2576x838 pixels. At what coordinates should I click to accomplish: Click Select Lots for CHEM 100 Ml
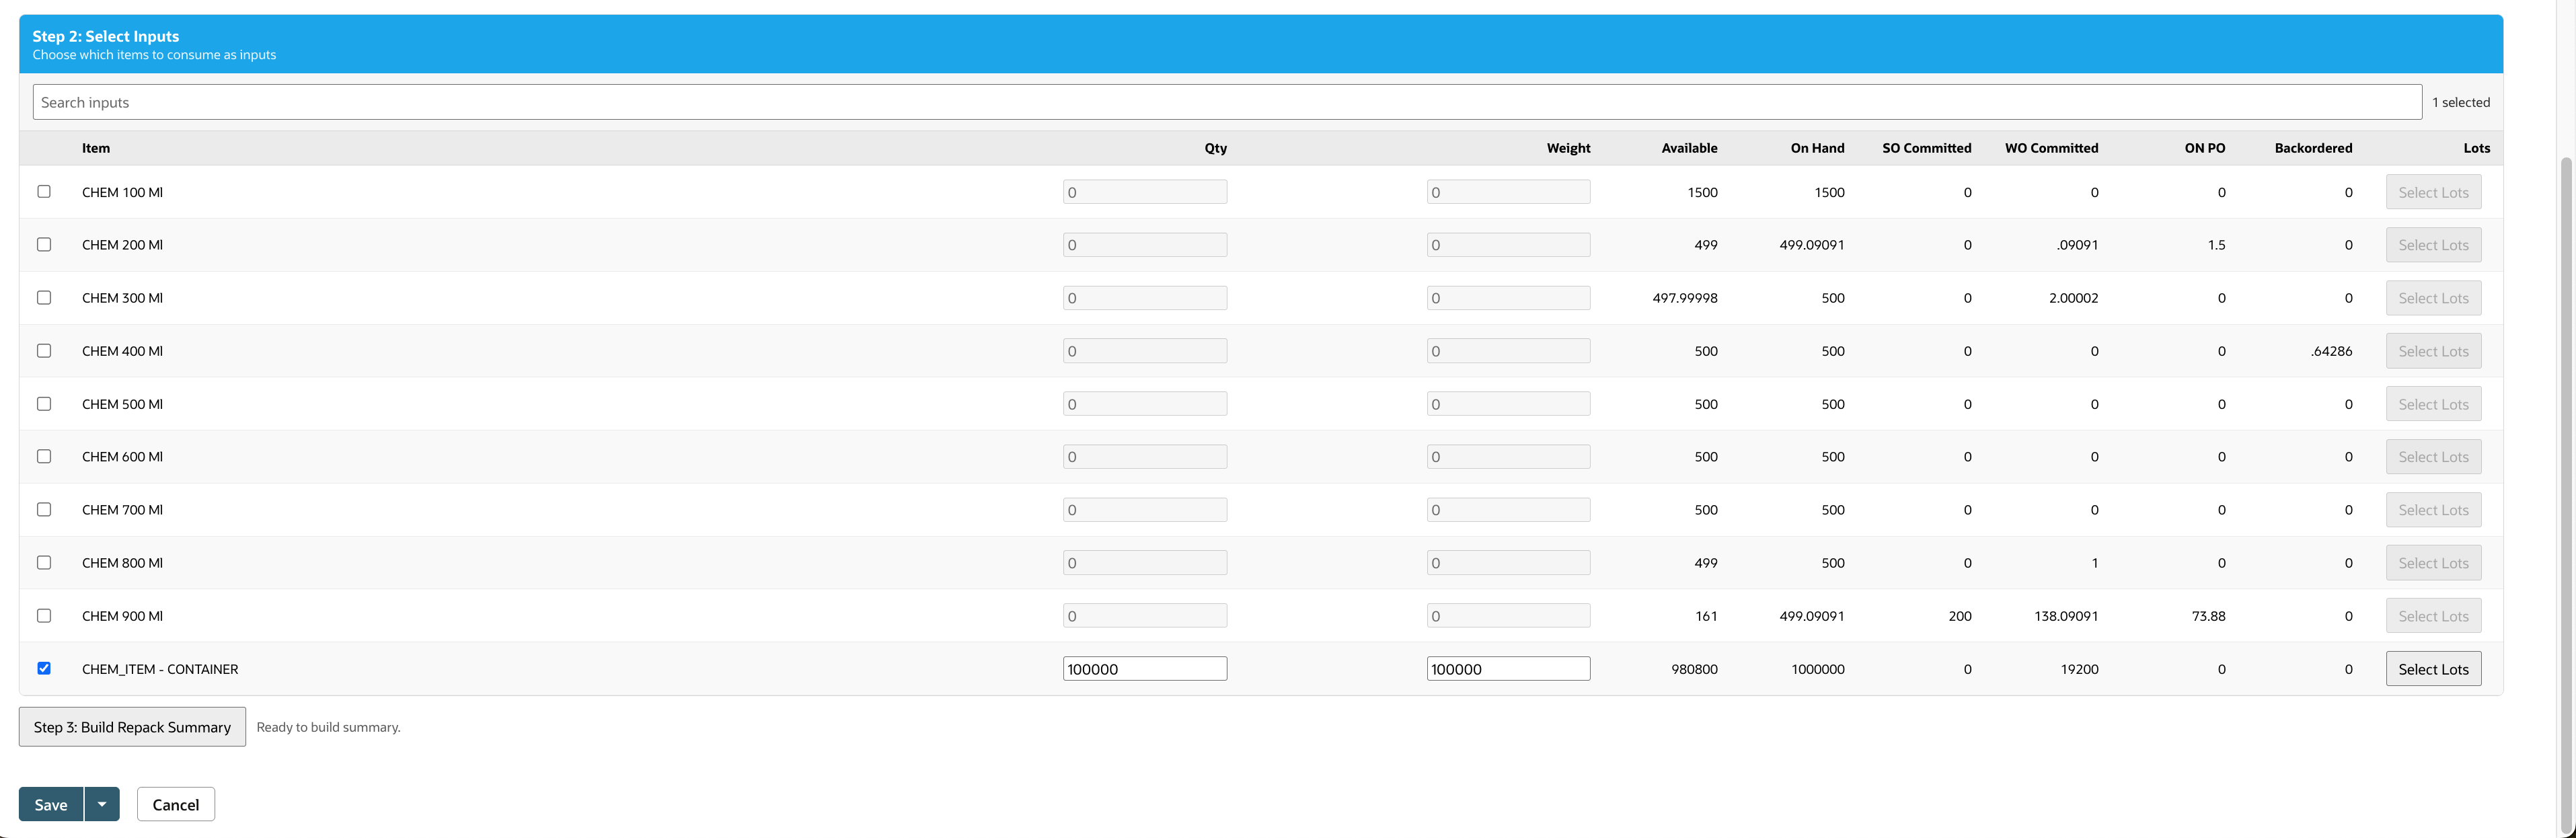click(x=2433, y=191)
